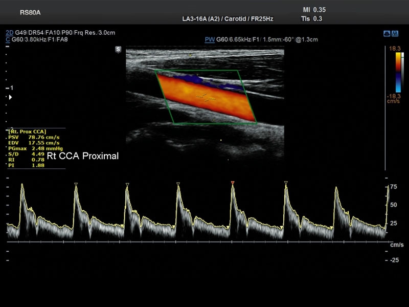
Task: Click the Rt CCA Proximal annotation text
Action: click(83, 156)
